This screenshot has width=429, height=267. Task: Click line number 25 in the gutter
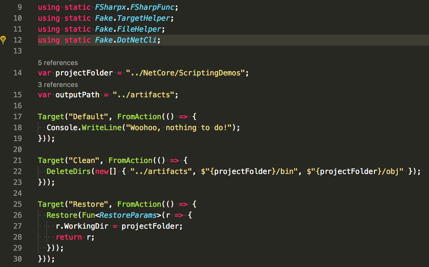tap(18, 204)
